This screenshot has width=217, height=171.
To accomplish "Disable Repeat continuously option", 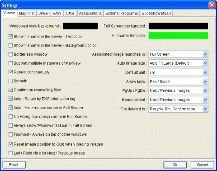I will tap(10, 72).
